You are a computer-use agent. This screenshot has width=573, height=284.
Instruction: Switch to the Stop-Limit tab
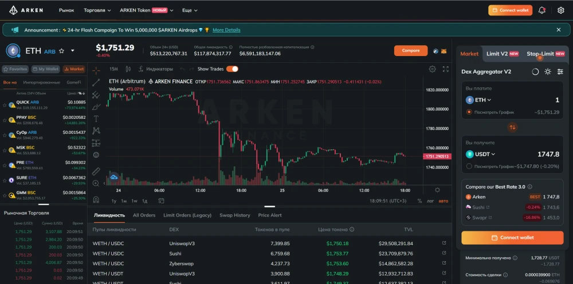click(545, 54)
